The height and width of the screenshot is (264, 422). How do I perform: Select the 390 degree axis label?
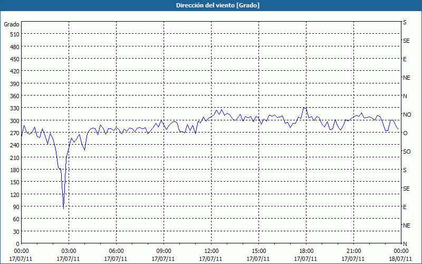[15, 84]
